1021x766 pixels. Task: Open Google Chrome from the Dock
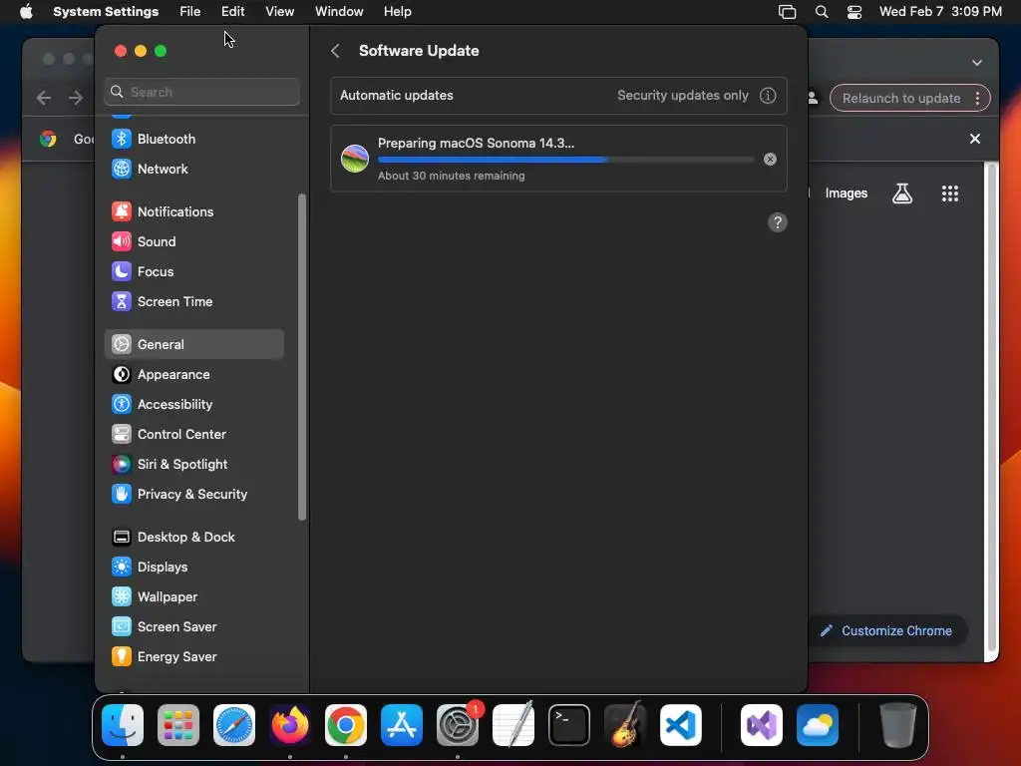point(346,725)
